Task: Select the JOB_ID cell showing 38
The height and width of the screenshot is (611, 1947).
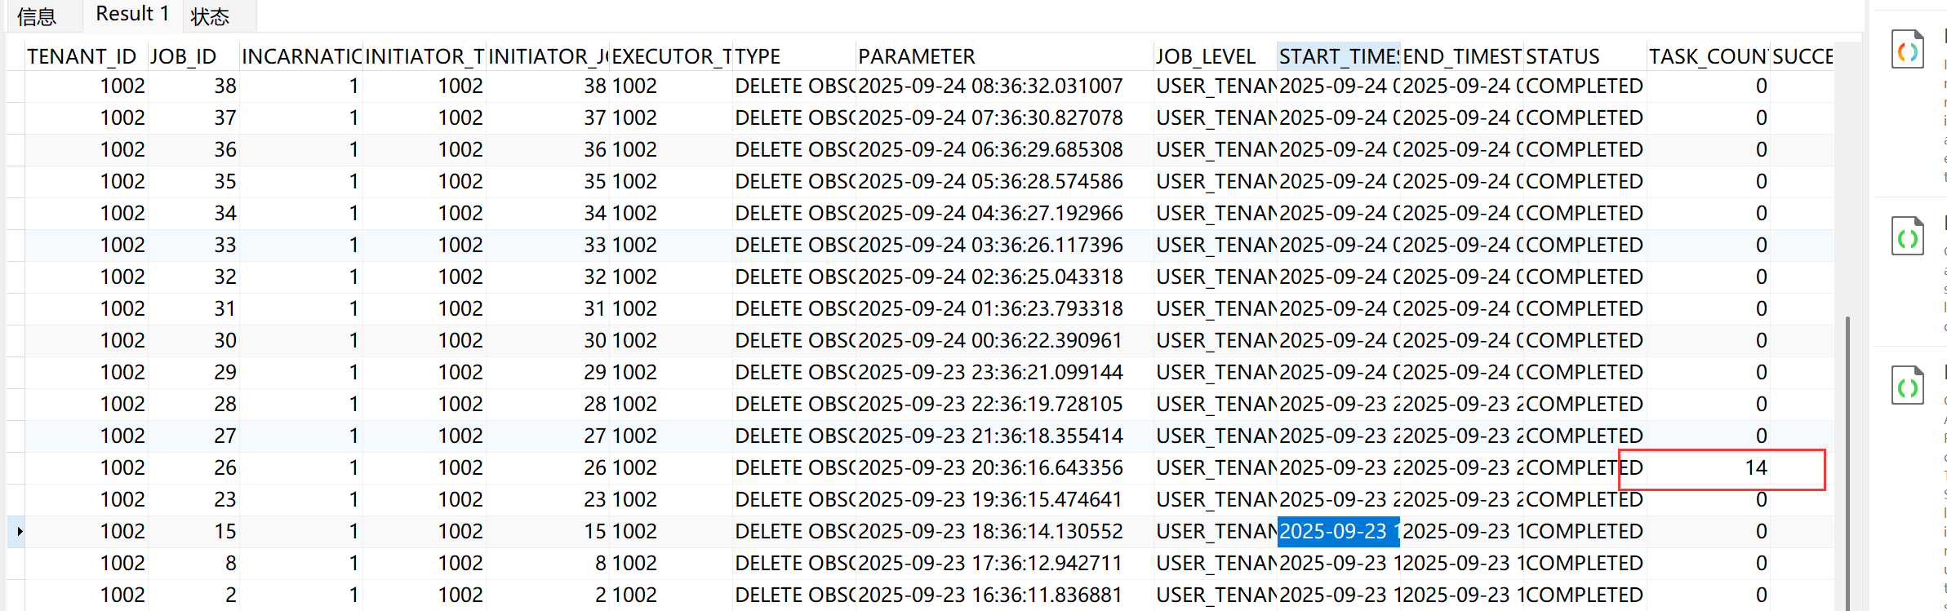Action: pyautogui.click(x=193, y=86)
